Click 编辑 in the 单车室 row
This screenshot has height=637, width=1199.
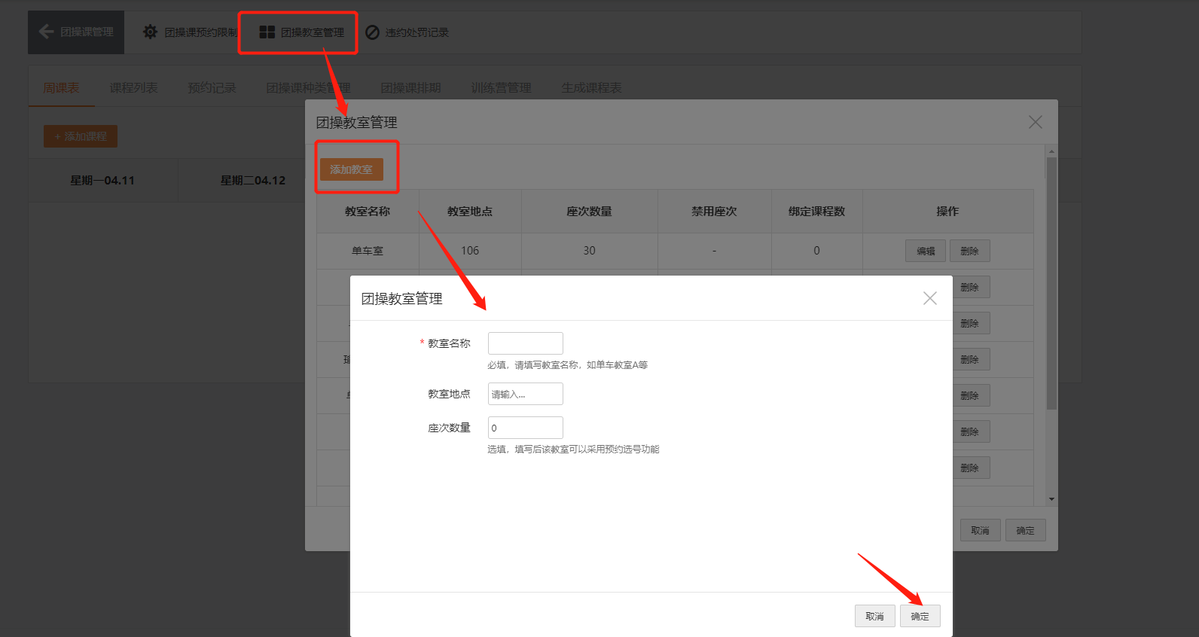[x=926, y=251]
